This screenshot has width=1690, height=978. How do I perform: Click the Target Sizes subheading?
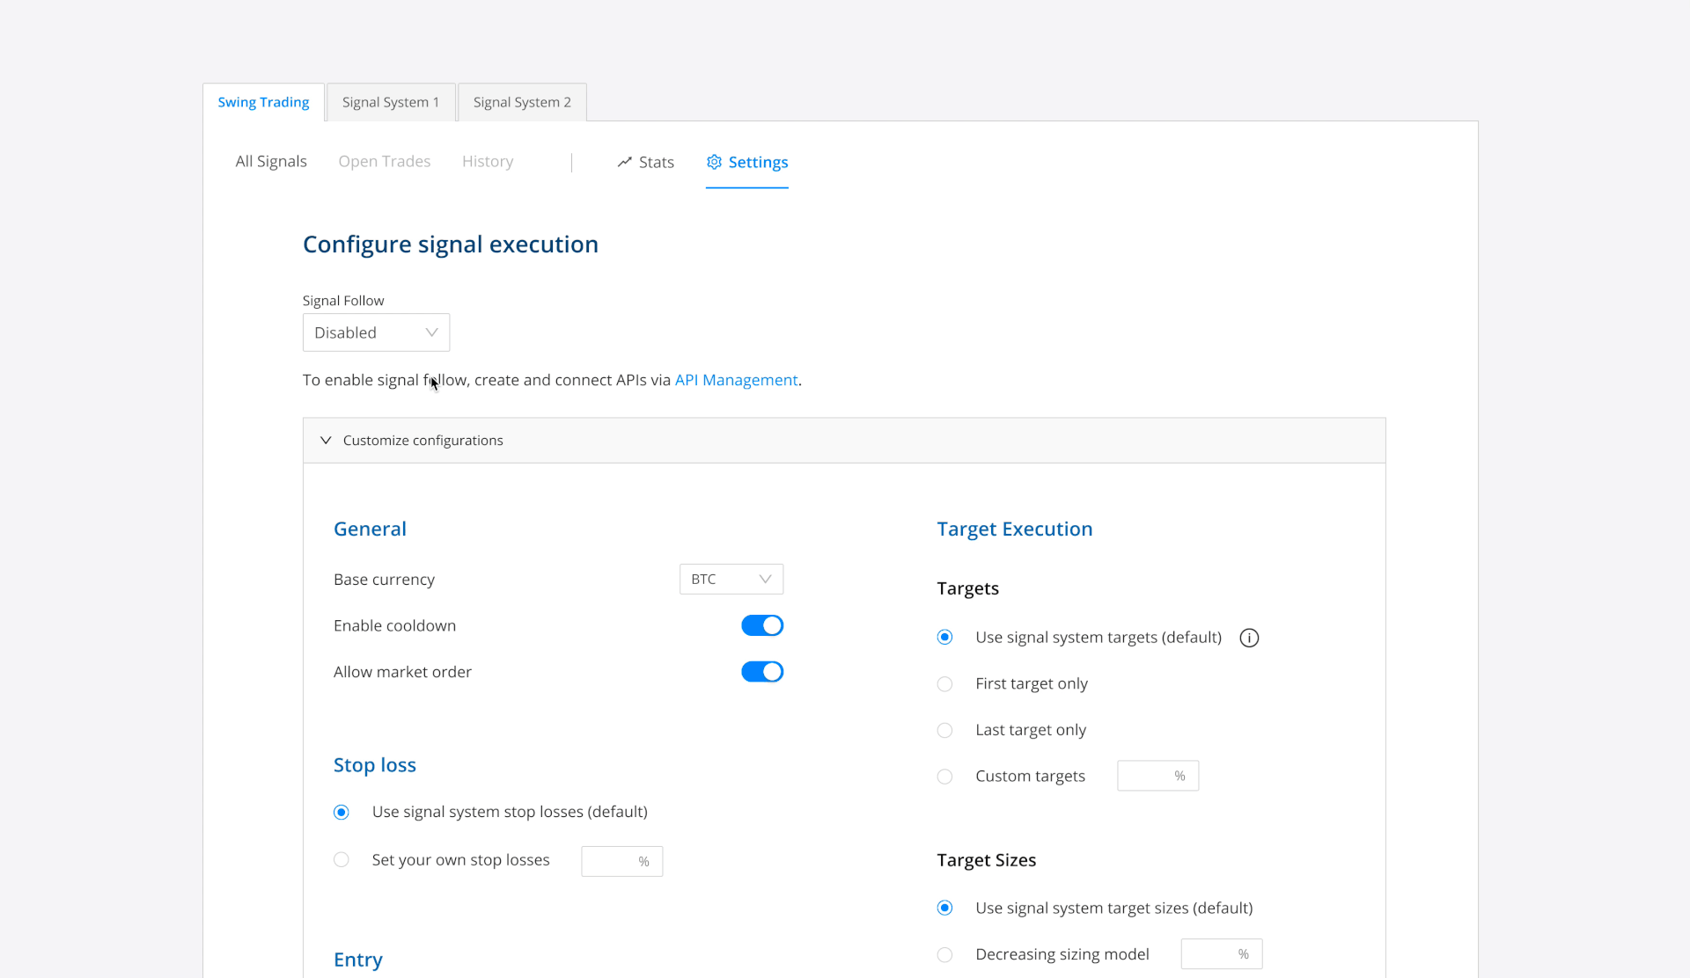[987, 860]
